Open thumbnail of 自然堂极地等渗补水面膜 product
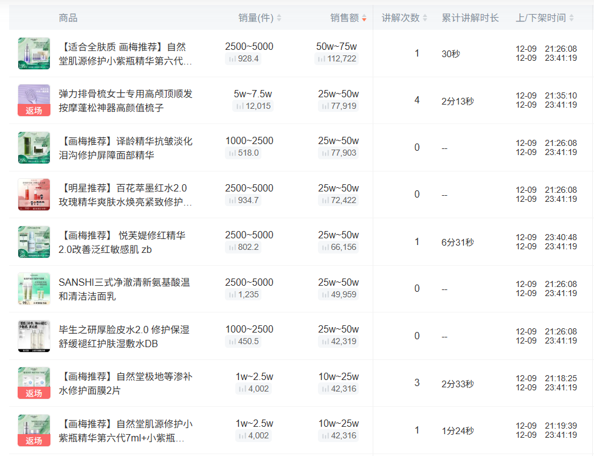 34,383
